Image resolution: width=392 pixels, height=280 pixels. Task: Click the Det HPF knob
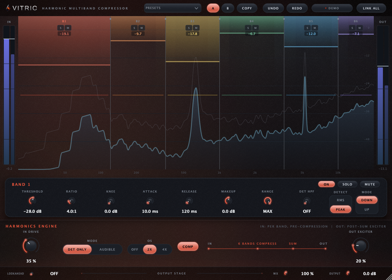(307, 201)
